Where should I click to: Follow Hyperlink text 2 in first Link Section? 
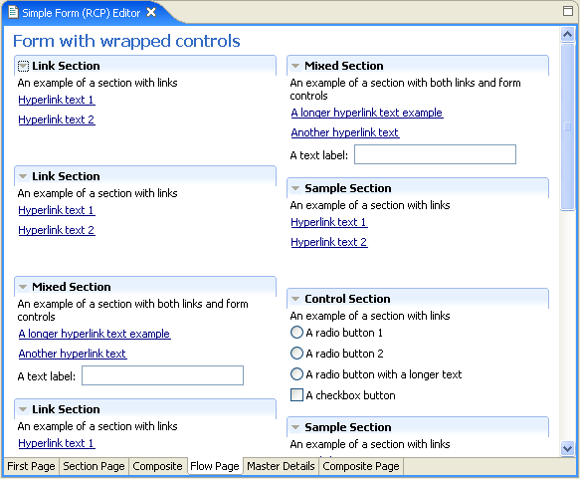[57, 120]
